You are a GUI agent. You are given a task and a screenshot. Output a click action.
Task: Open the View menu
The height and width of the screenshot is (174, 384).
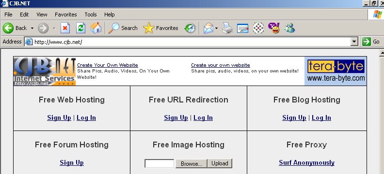tap(42, 14)
